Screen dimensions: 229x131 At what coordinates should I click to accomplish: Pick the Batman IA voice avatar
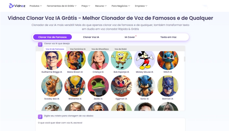[x=167, y=86]
